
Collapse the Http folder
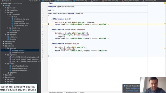(6, 12)
